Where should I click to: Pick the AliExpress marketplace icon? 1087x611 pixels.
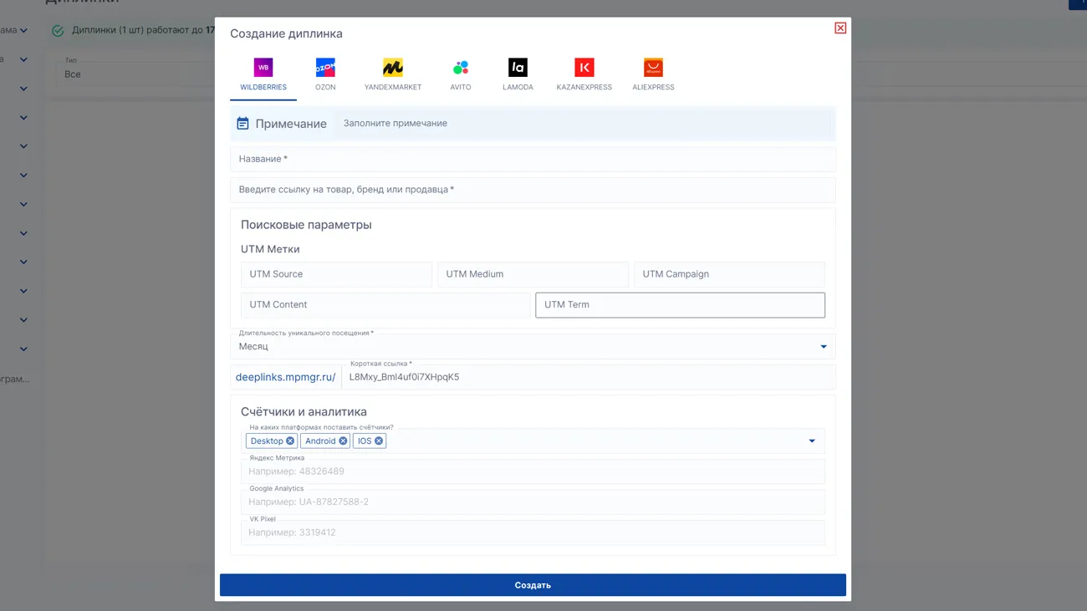(x=653, y=68)
